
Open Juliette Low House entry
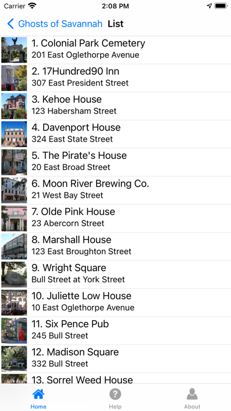click(115, 302)
